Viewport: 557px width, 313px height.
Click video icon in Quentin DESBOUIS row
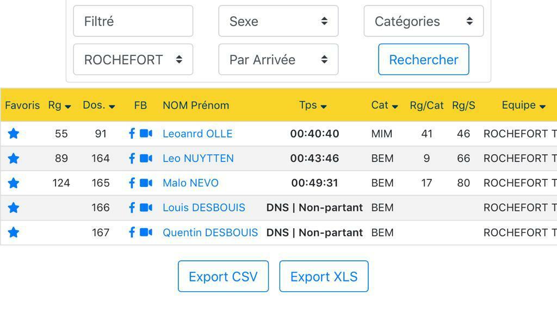click(x=146, y=233)
